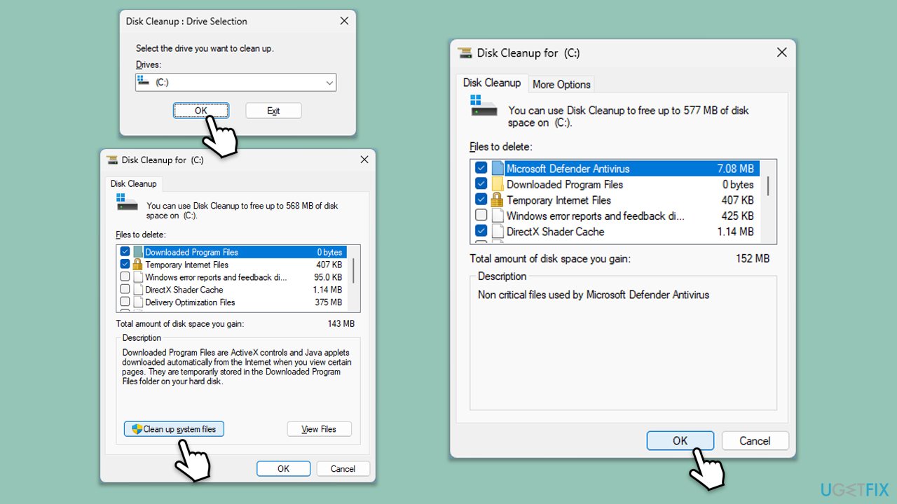Switch to the More Options tab
The image size is (897, 504).
coord(561,84)
